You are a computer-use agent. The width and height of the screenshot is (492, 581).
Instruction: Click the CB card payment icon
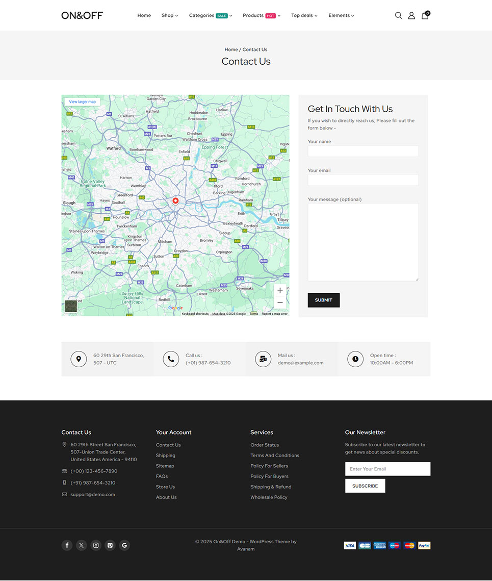[x=365, y=545]
